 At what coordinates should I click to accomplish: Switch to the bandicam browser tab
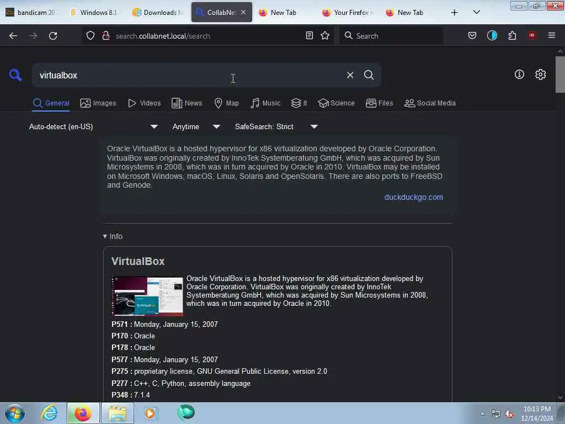click(31, 13)
